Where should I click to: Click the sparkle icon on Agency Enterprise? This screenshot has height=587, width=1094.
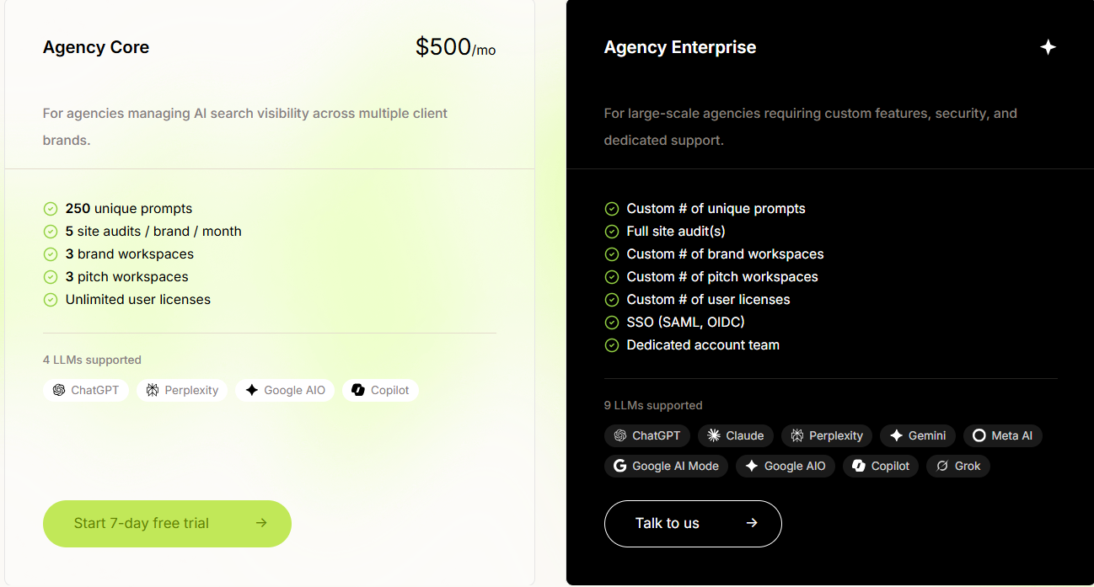point(1048,47)
